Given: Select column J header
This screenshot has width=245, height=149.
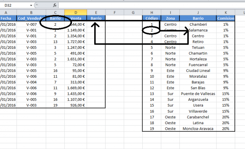Looking at the screenshot, I should pos(198,12).
